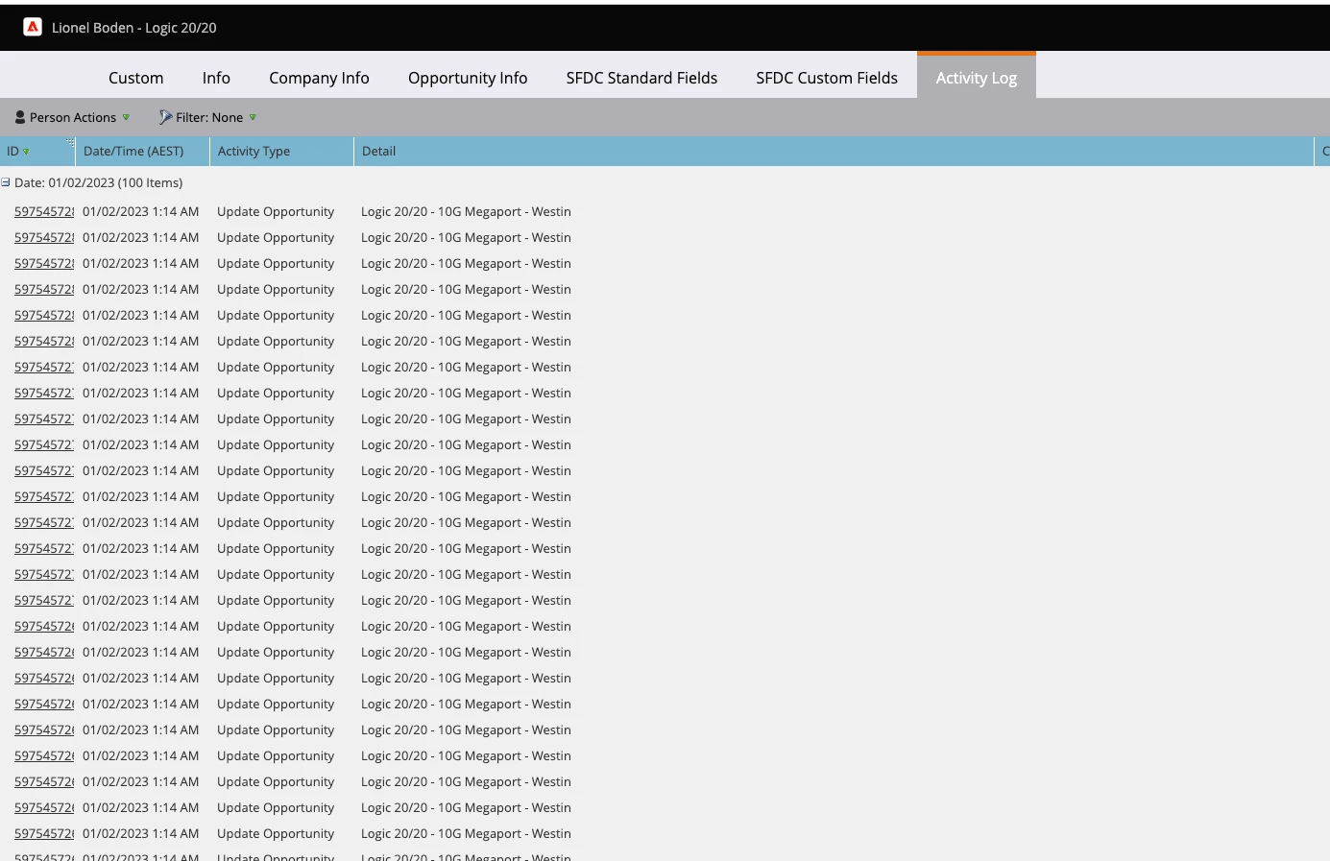The width and height of the screenshot is (1330, 861).
Task: Open the Filter: None dropdown
Action: click(x=208, y=117)
